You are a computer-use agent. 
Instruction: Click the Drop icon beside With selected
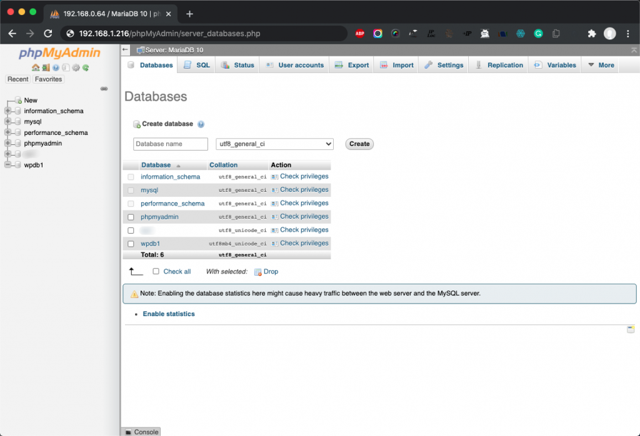pyautogui.click(x=257, y=272)
